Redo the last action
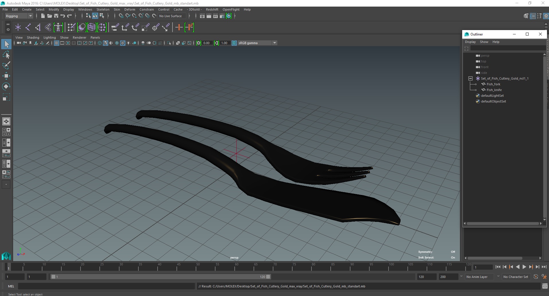Screen dimensions: 549x296 [69, 16]
